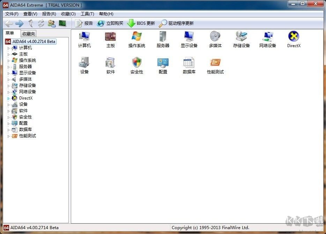
Task: Open the 操作系统 Windows flag icon in main pane
Action: pyautogui.click(x=136, y=36)
